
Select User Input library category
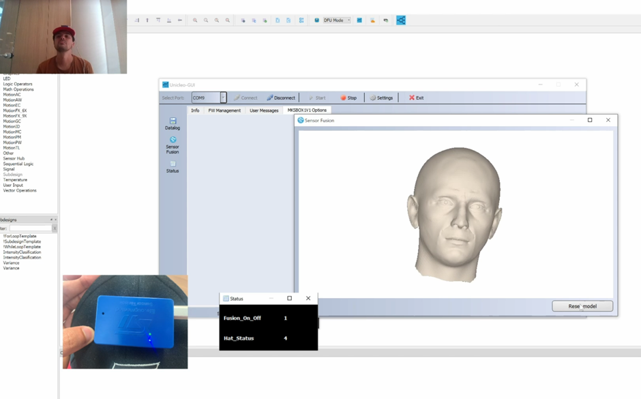point(13,185)
